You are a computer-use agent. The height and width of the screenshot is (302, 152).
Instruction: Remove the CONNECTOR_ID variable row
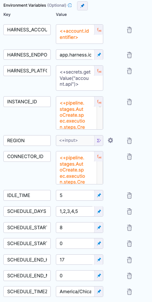[130, 156]
